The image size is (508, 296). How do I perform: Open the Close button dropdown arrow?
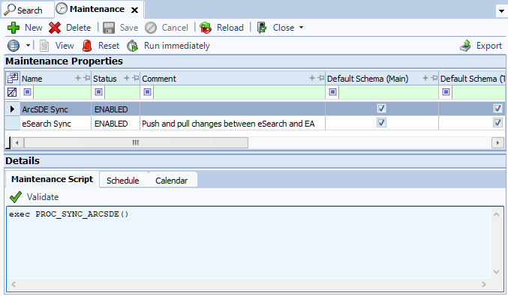[302, 28]
